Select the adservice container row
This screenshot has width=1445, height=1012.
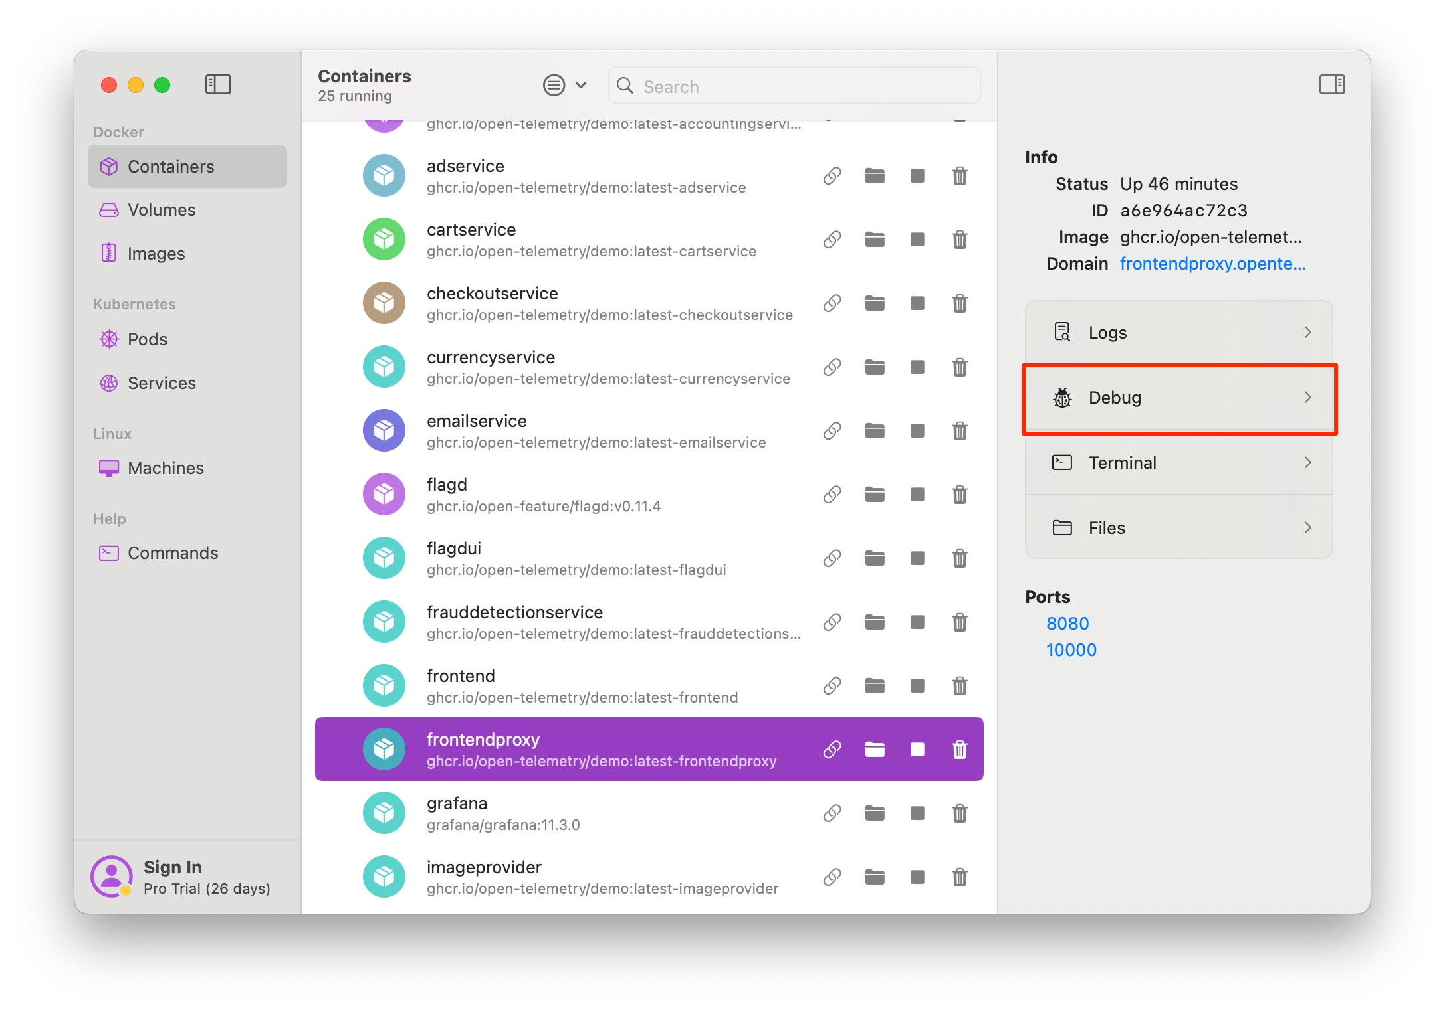pyautogui.click(x=649, y=176)
